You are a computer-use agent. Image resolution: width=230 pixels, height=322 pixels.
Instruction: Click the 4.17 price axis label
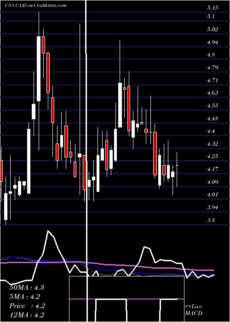(x=213, y=169)
